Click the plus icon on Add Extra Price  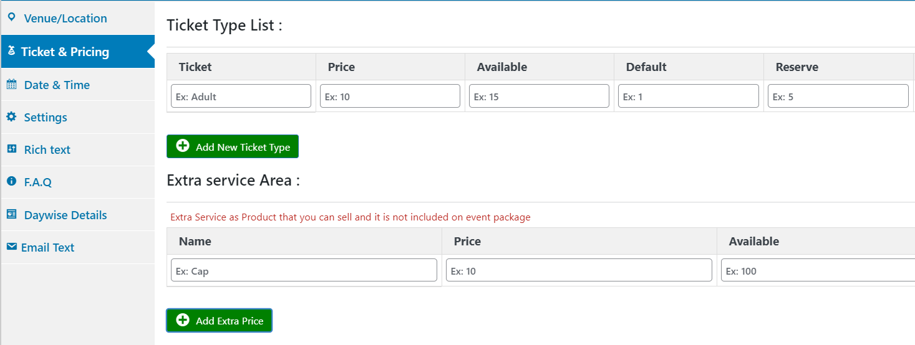click(183, 320)
